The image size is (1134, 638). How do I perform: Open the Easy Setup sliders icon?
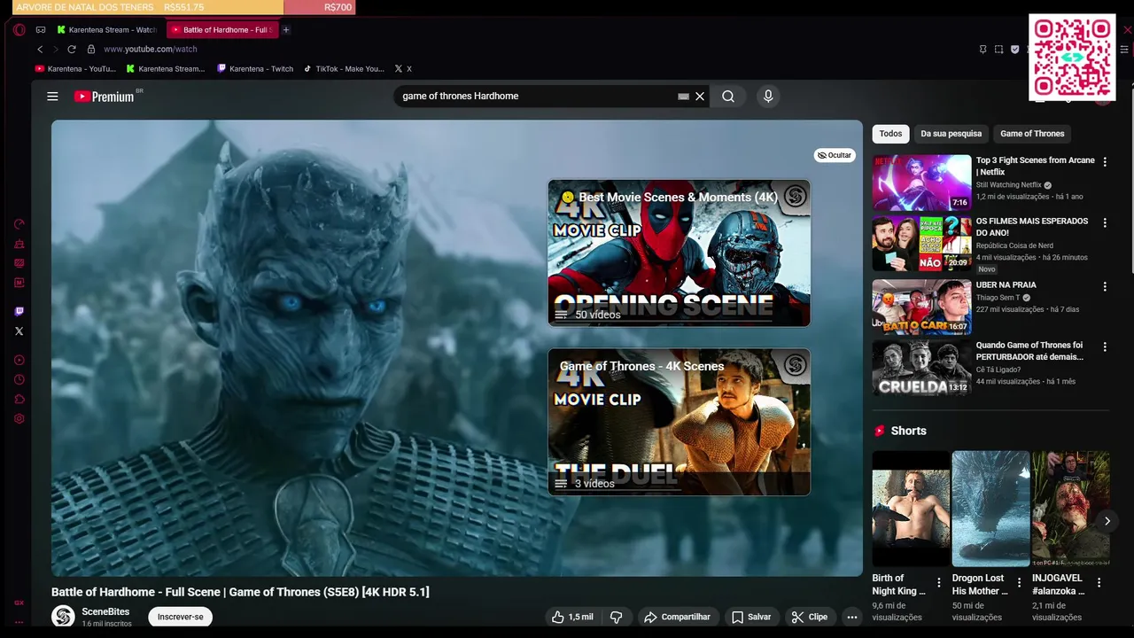(x=1126, y=49)
